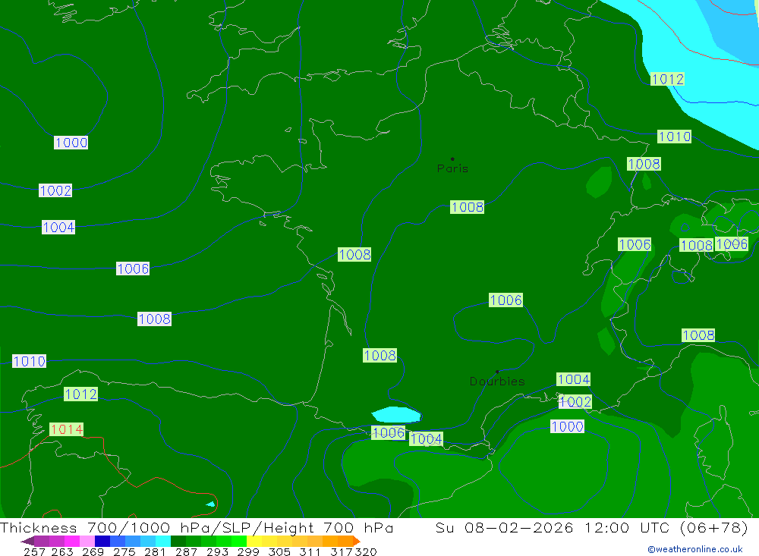This screenshot has width=759, height=556.
Task: Click the 293 legend value
Action: [217, 551]
